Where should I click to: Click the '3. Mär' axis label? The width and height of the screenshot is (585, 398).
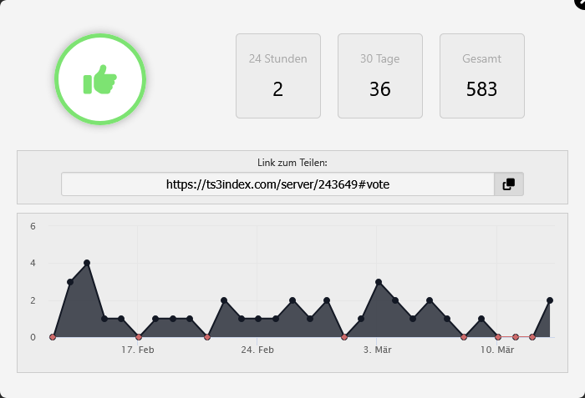pyautogui.click(x=377, y=350)
